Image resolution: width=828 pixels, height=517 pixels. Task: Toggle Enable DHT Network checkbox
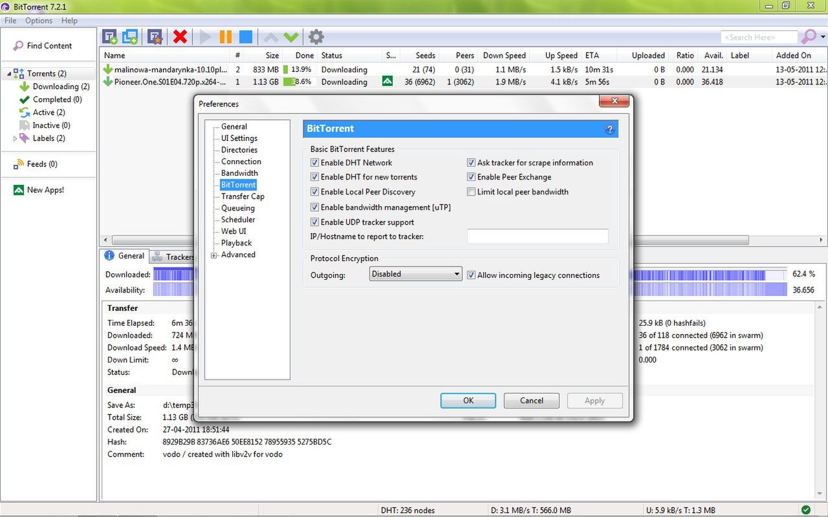[x=315, y=163]
